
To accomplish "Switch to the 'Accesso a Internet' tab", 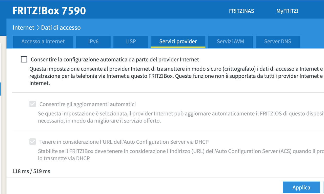I will point(43,42).
